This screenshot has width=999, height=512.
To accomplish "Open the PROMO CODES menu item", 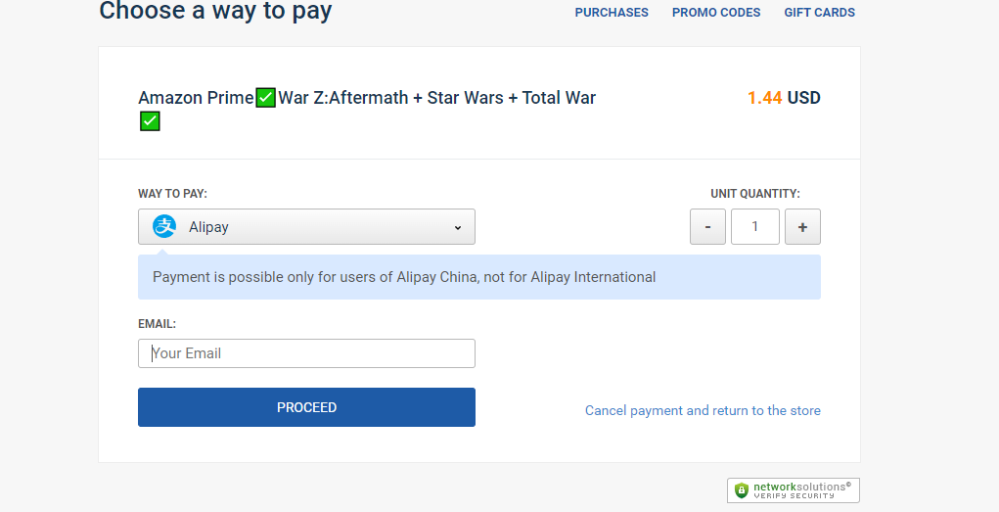I will [716, 12].
